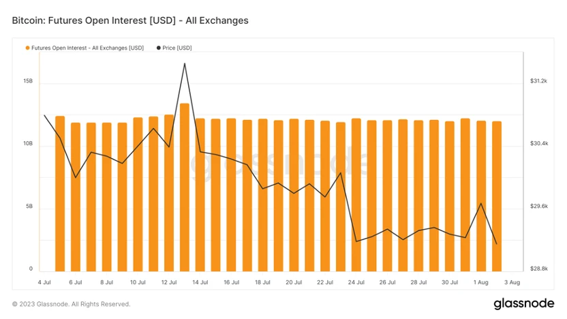Click the "4 Jul" x-axis label
This screenshot has width=567, height=319.
tap(44, 282)
